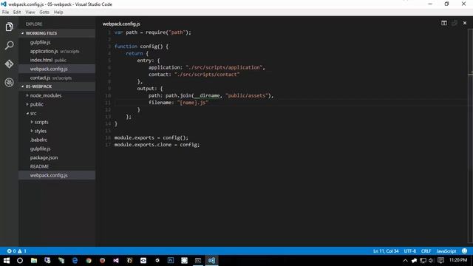Image resolution: width=473 pixels, height=266 pixels.
Task: Open index.html in Working Files
Action: tap(57, 60)
